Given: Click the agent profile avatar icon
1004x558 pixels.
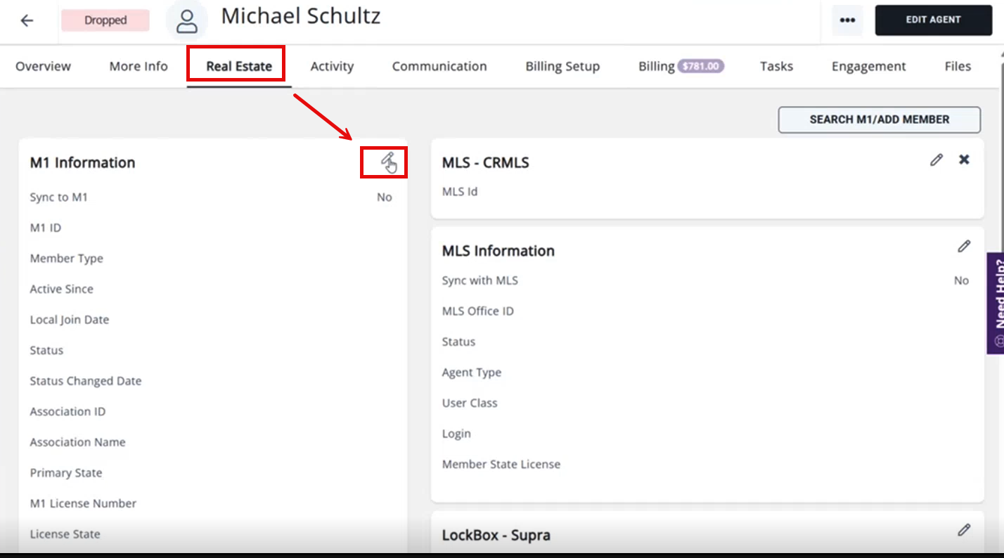Looking at the screenshot, I should coord(186,21).
